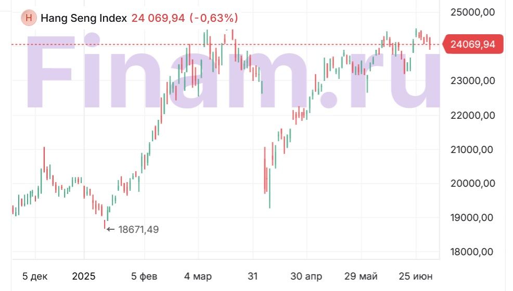513x291 pixels.
Task: Click the 18671,49 low price annotation
Action: click(138, 229)
